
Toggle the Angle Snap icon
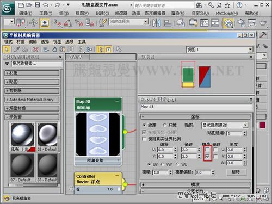coord(68,23)
